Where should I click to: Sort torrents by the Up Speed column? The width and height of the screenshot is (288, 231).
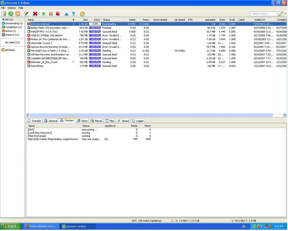[177, 20]
